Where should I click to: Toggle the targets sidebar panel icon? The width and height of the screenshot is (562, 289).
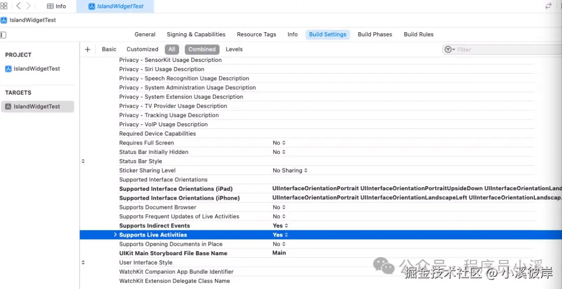3,35
